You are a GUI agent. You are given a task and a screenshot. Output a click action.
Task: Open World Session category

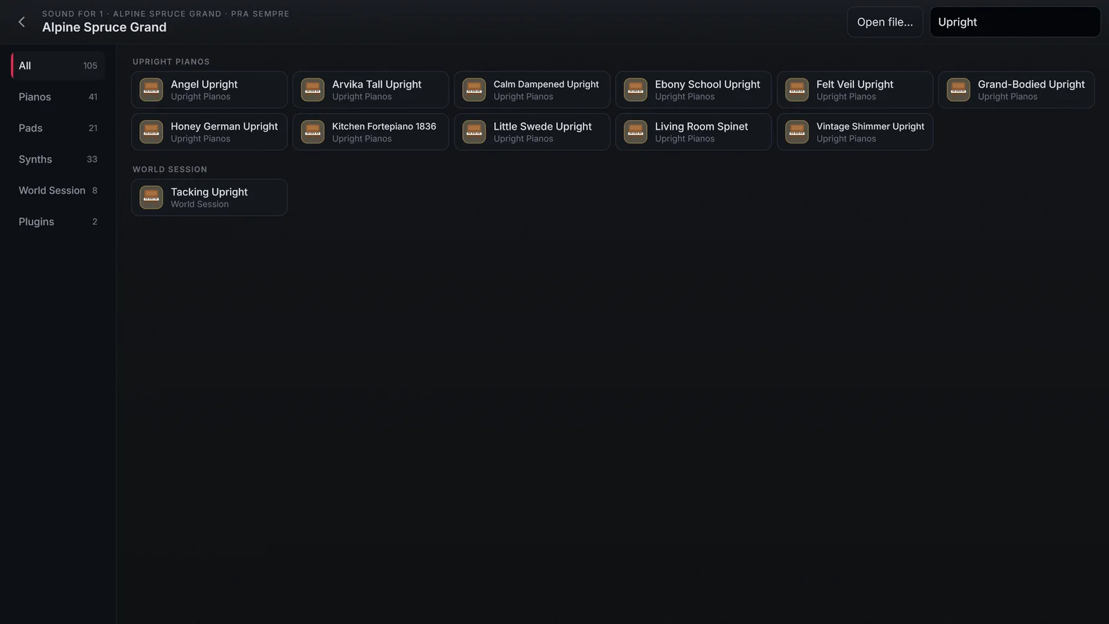[58, 190]
